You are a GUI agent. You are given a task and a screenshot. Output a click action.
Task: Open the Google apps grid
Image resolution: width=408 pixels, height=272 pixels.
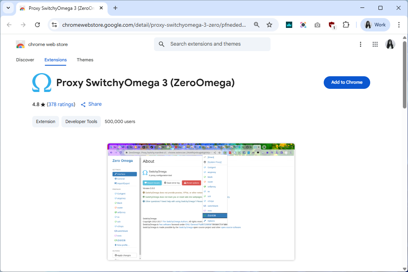pyautogui.click(x=375, y=44)
